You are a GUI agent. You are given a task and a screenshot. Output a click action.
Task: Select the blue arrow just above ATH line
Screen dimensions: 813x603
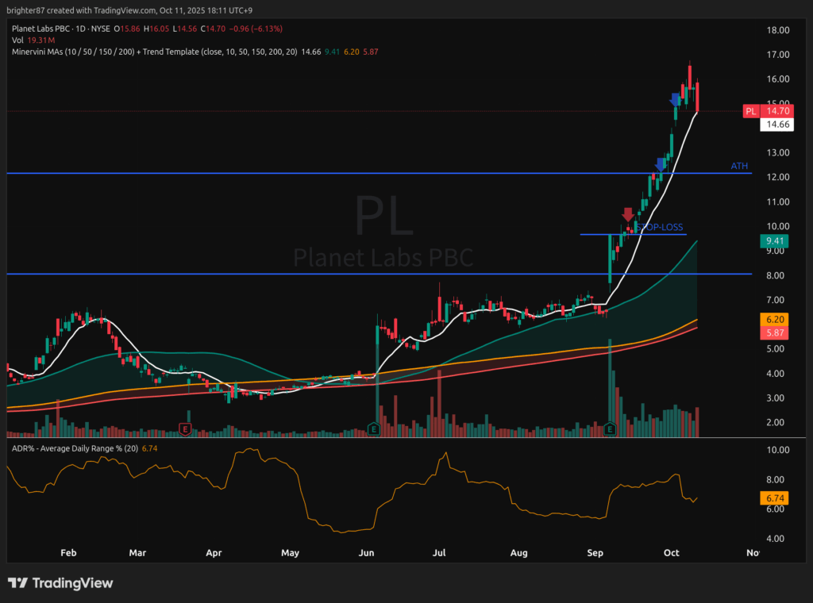(x=660, y=164)
